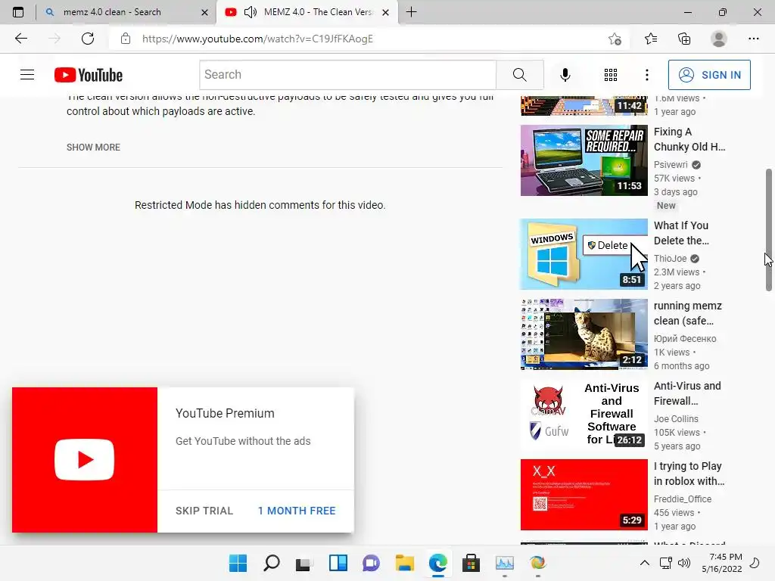This screenshot has width=775, height=581.
Task: Open the clock showing 7:45 PM
Action: click(722, 563)
